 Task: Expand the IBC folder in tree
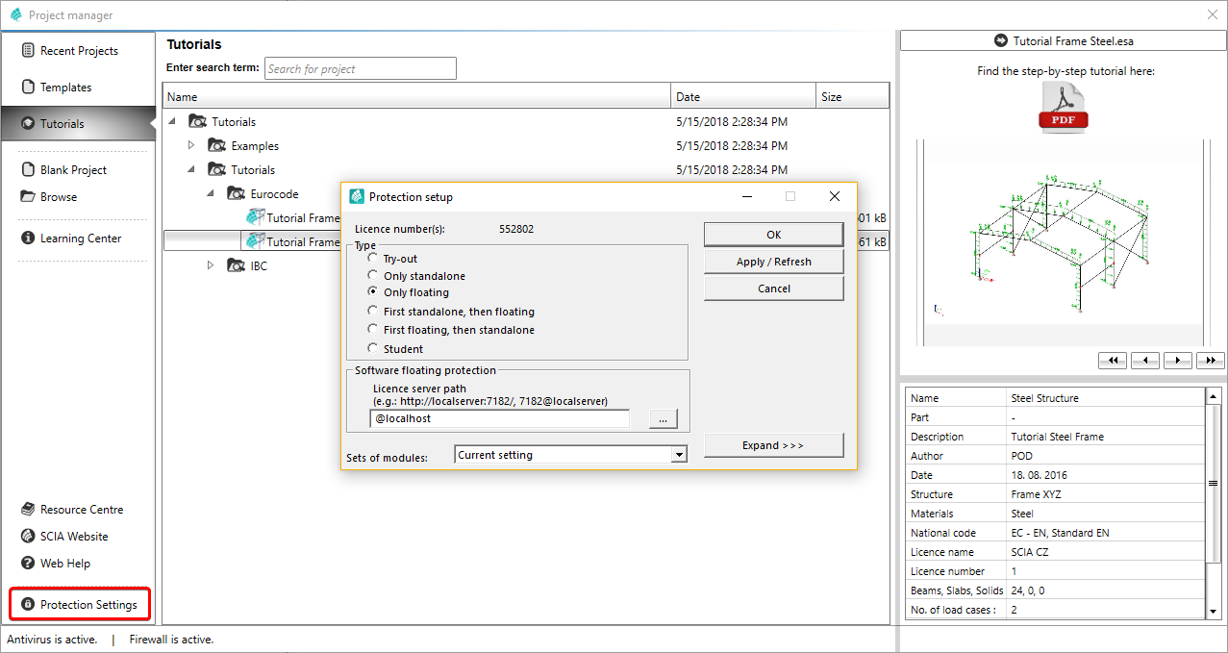[x=212, y=265]
